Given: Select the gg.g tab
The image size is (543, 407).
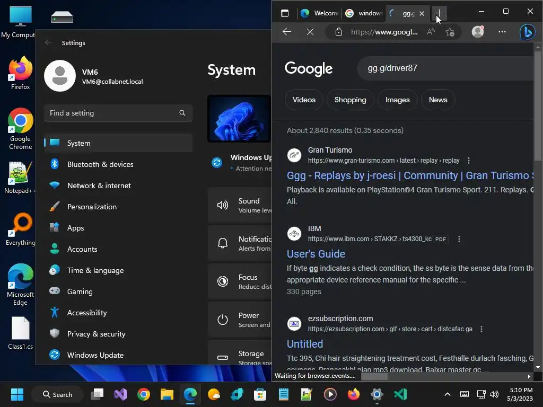Looking at the screenshot, I should 405,13.
